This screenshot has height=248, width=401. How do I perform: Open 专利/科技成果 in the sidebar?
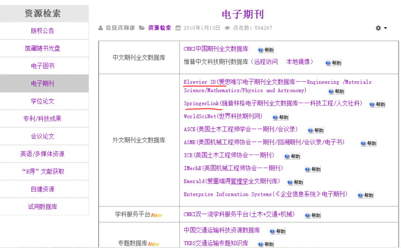tap(42, 119)
